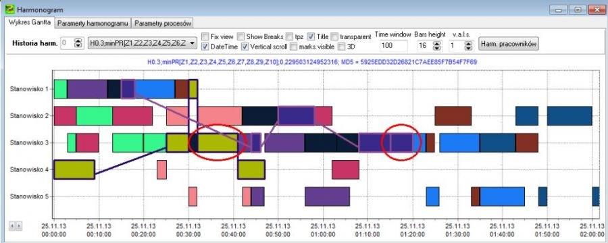608x243 pixels.
Task: Decrease the Bars height spinner value
Action: (437, 48)
